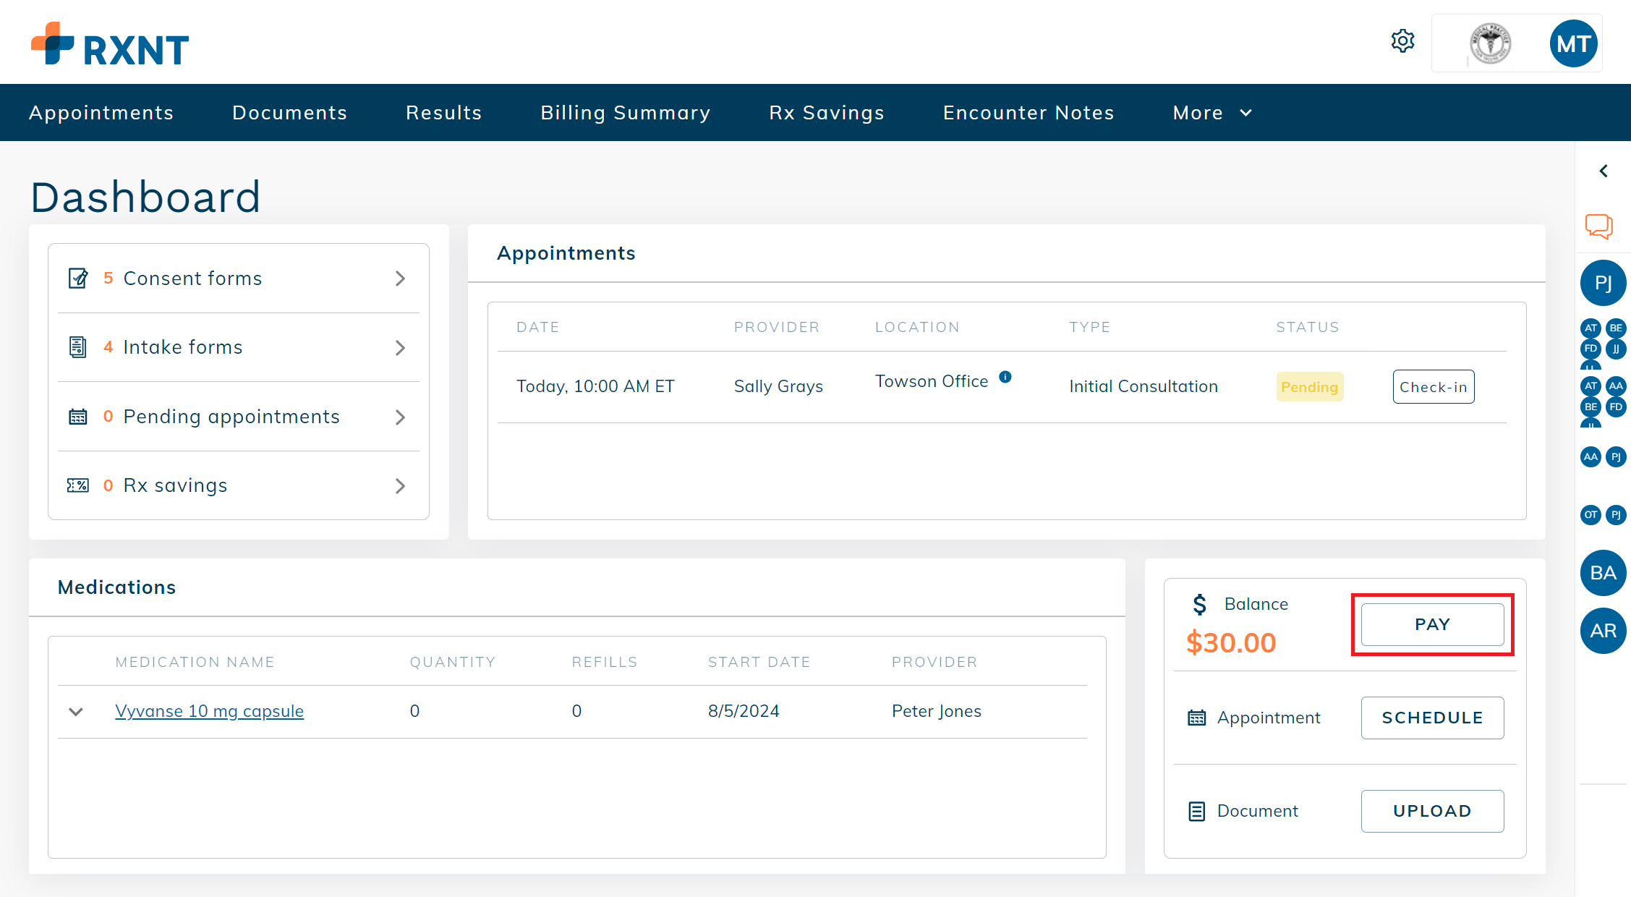The image size is (1631, 897).
Task: Click the RXNT logo
Action: [110, 45]
